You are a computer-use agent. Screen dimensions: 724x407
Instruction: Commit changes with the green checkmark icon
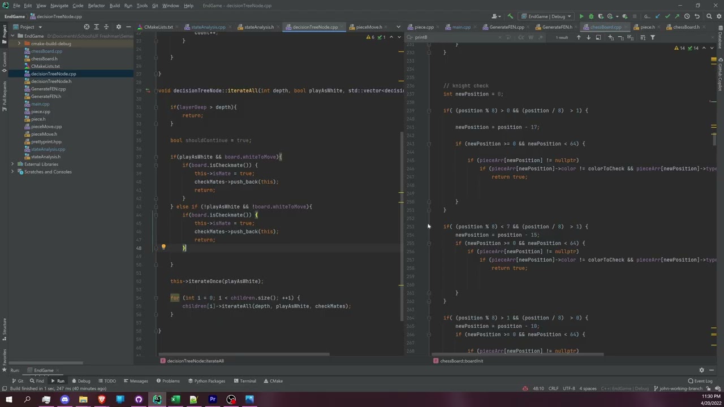click(667, 16)
